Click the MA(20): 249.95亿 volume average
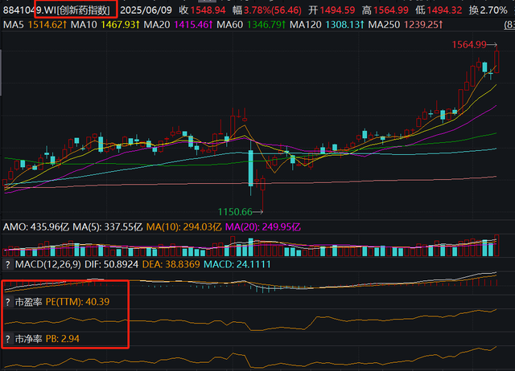This screenshot has width=515, height=371. [263, 226]
